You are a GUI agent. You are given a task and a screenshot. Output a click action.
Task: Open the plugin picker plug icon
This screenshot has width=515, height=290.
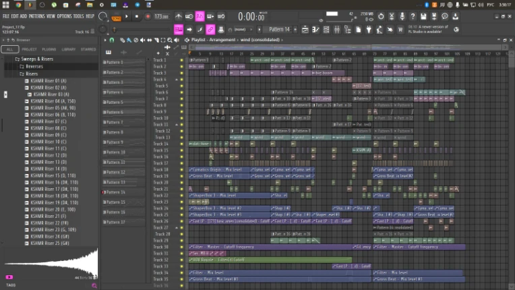click(x=369, y=30)
